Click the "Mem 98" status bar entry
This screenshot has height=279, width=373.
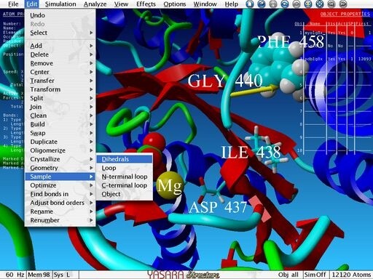(39, 275)
